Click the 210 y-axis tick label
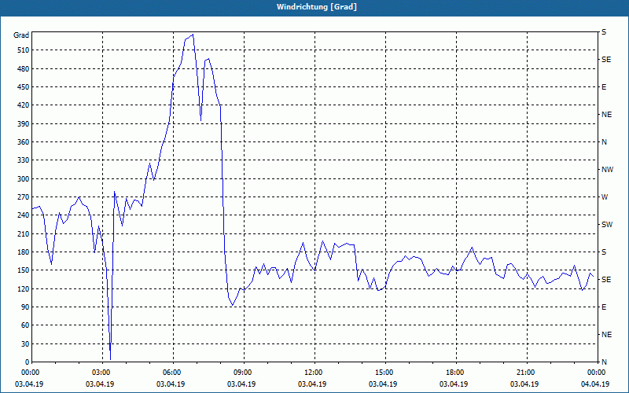Screen dimensions: 629x393 click(24, 233)
